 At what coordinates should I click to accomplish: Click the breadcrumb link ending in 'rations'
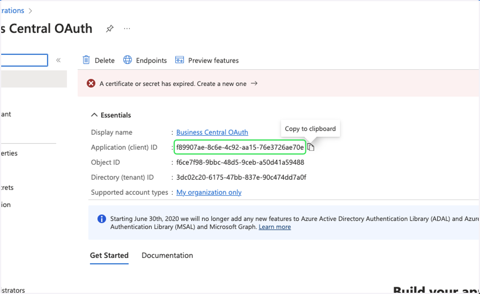click(12, 11)
